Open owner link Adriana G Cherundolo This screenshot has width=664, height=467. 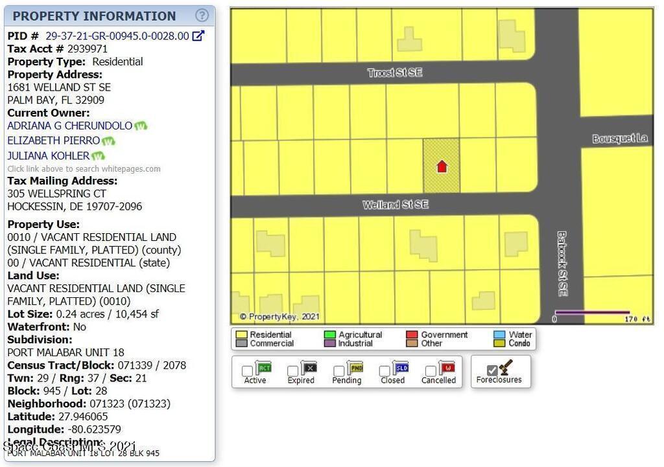[x=69, y=126]
